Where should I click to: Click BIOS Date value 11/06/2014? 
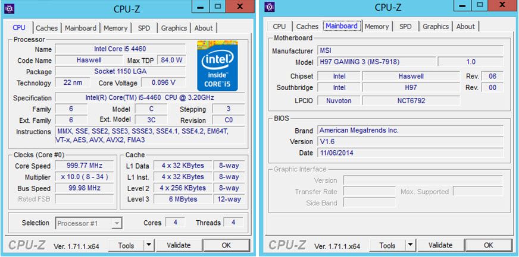pos(411,153)
